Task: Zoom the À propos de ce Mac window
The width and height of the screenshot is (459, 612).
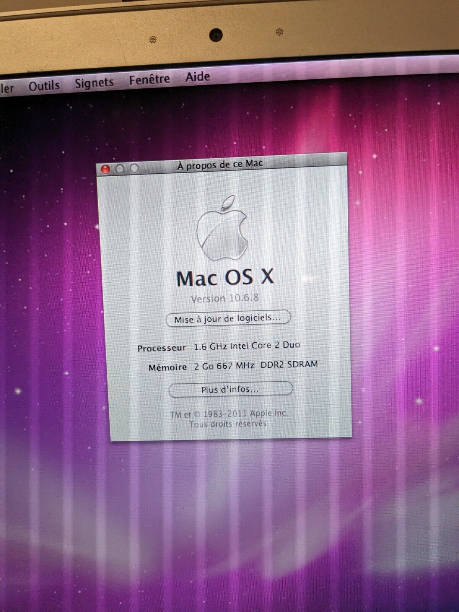Action: (x=134, y=168)
